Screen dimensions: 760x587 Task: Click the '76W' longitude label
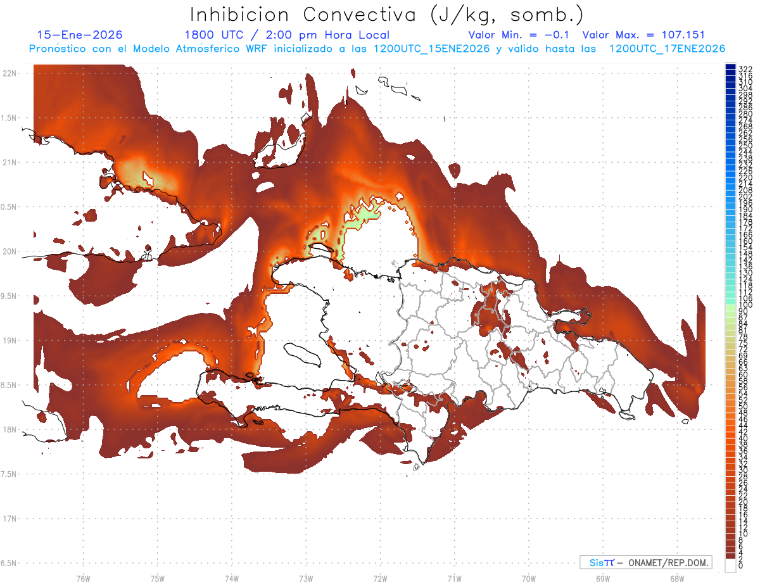[83, 578]
